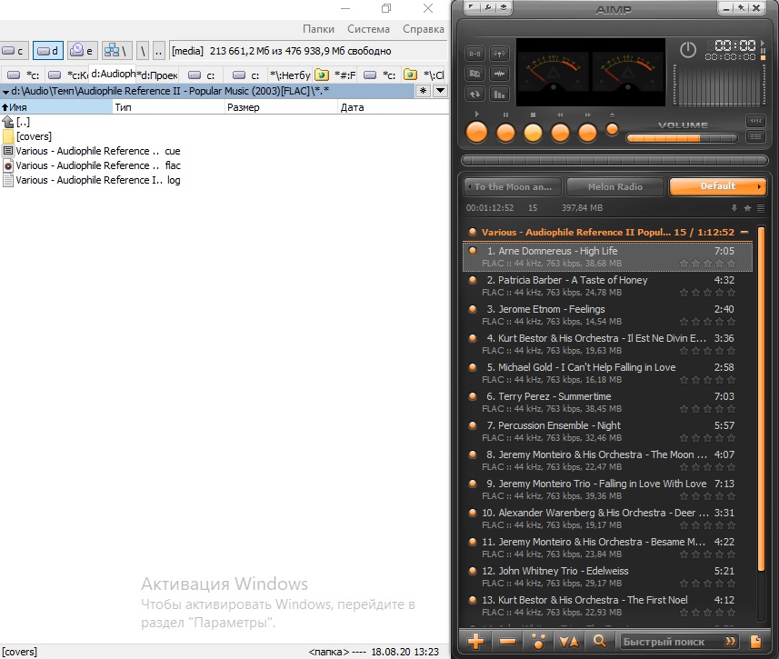Rate High Life track five stars
The image size is (779, 659).
pos(731,264)
